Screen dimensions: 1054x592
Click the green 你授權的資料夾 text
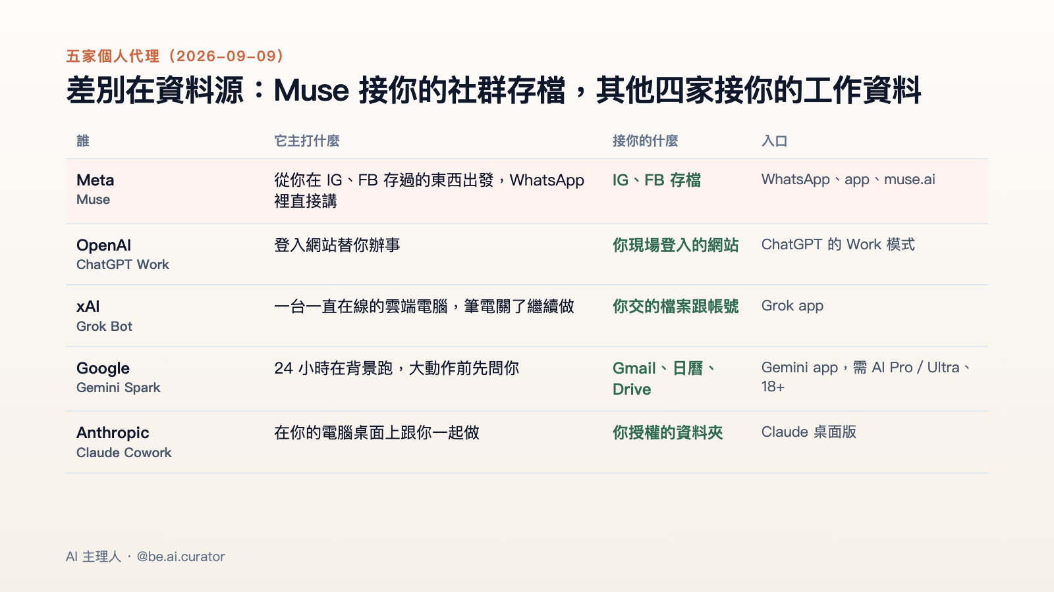click(x=668, y=433)
